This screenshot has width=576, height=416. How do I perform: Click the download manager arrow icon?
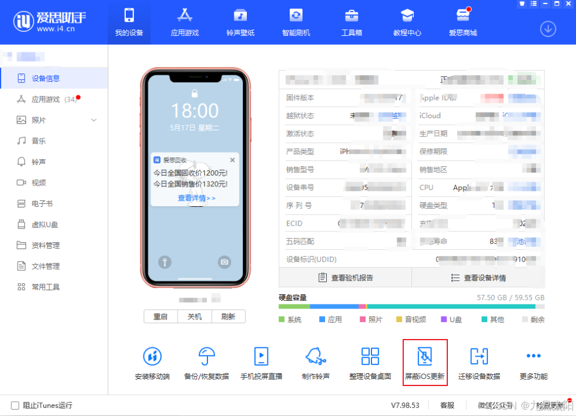point(548,29)
